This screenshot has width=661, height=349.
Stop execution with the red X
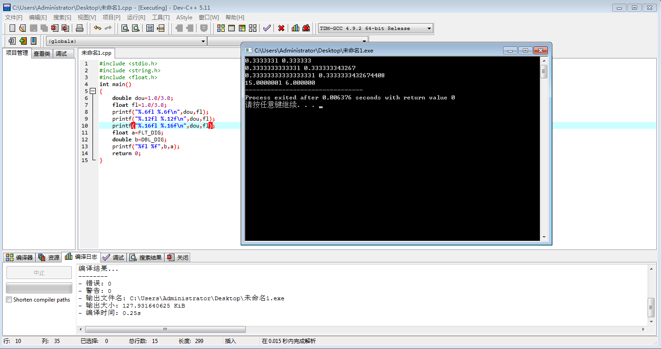click(x=281, y=28)
